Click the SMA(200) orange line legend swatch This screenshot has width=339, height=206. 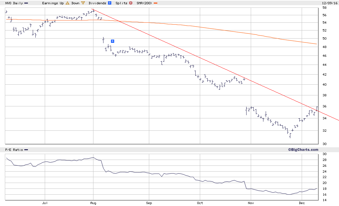(155, 3)
